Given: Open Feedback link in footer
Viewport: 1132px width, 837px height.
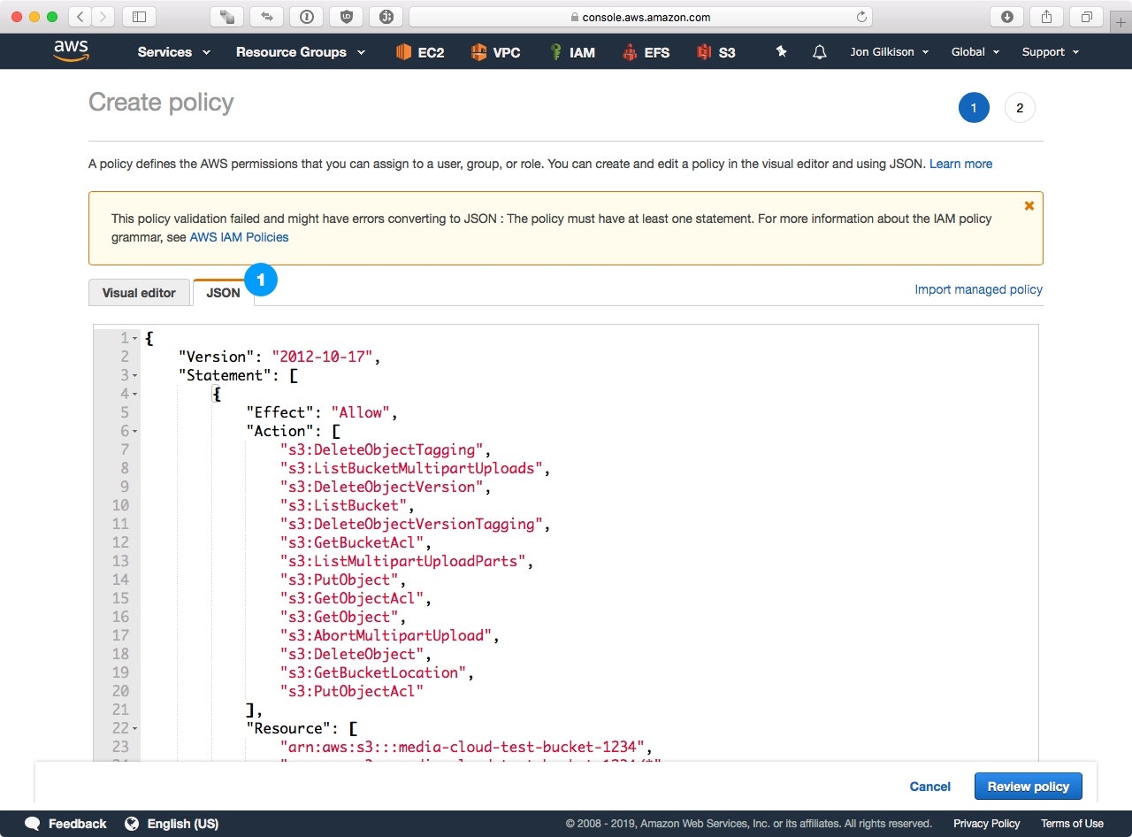Looking at the screenshot, I should [77, 824].
